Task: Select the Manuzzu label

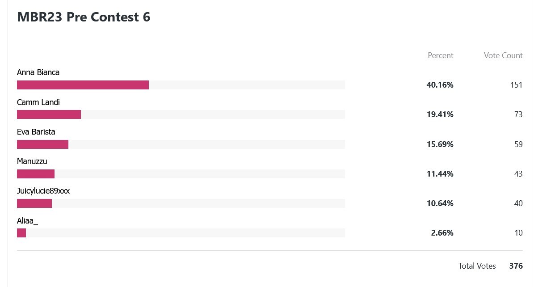Action: coord(32,161)
